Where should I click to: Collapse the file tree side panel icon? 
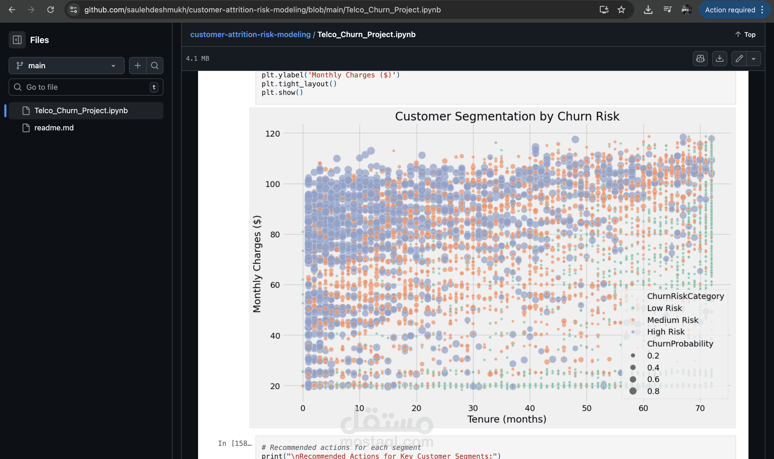[17, 40]
